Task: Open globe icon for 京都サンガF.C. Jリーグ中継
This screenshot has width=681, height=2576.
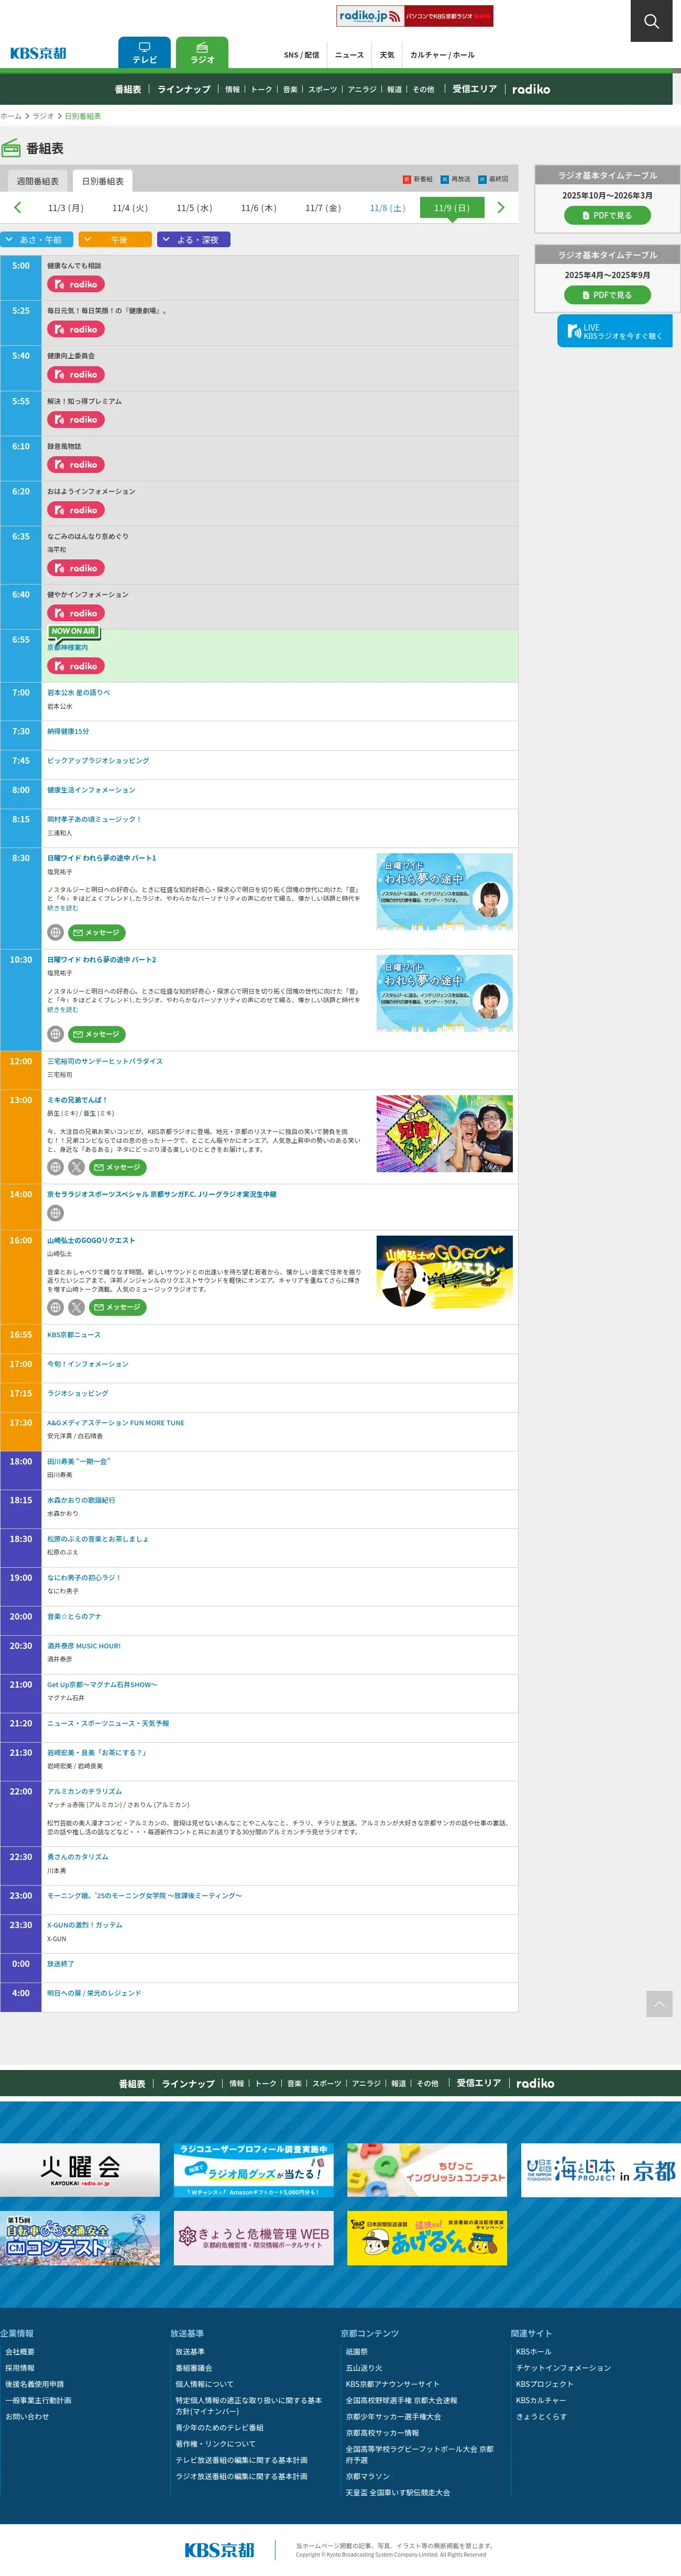Action: [56, 1213]
